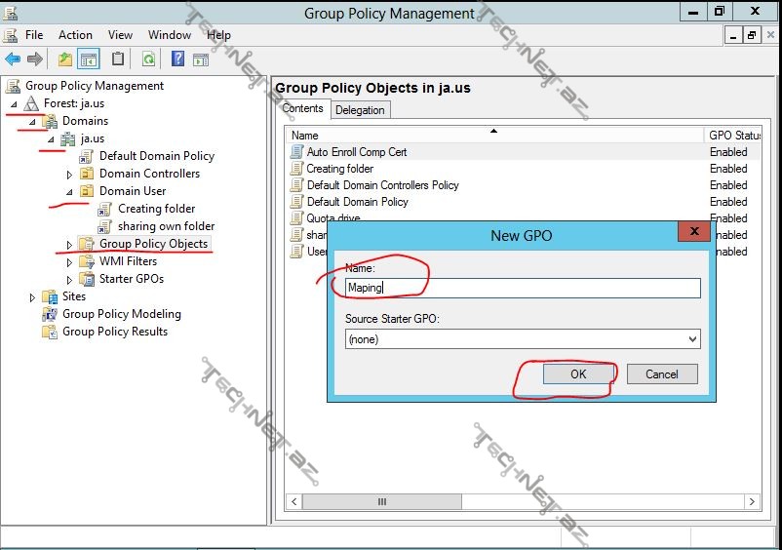
Task: Open the Source Starter GPO dropdown
Action: point(692,339)
